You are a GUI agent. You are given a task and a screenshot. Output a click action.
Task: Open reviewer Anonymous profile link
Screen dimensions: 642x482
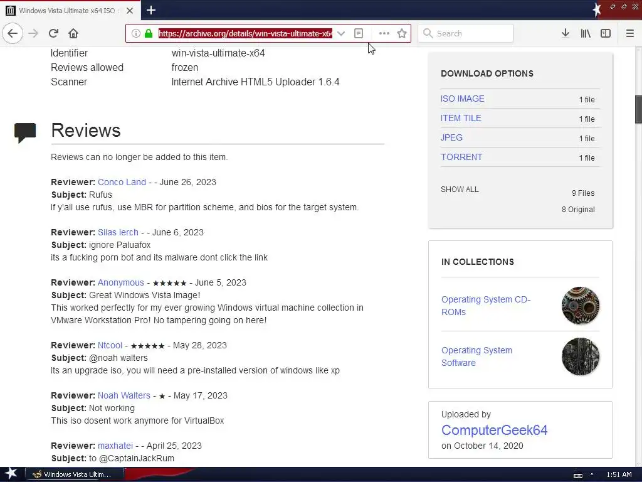pyautogui.click(x=121, y=283)
